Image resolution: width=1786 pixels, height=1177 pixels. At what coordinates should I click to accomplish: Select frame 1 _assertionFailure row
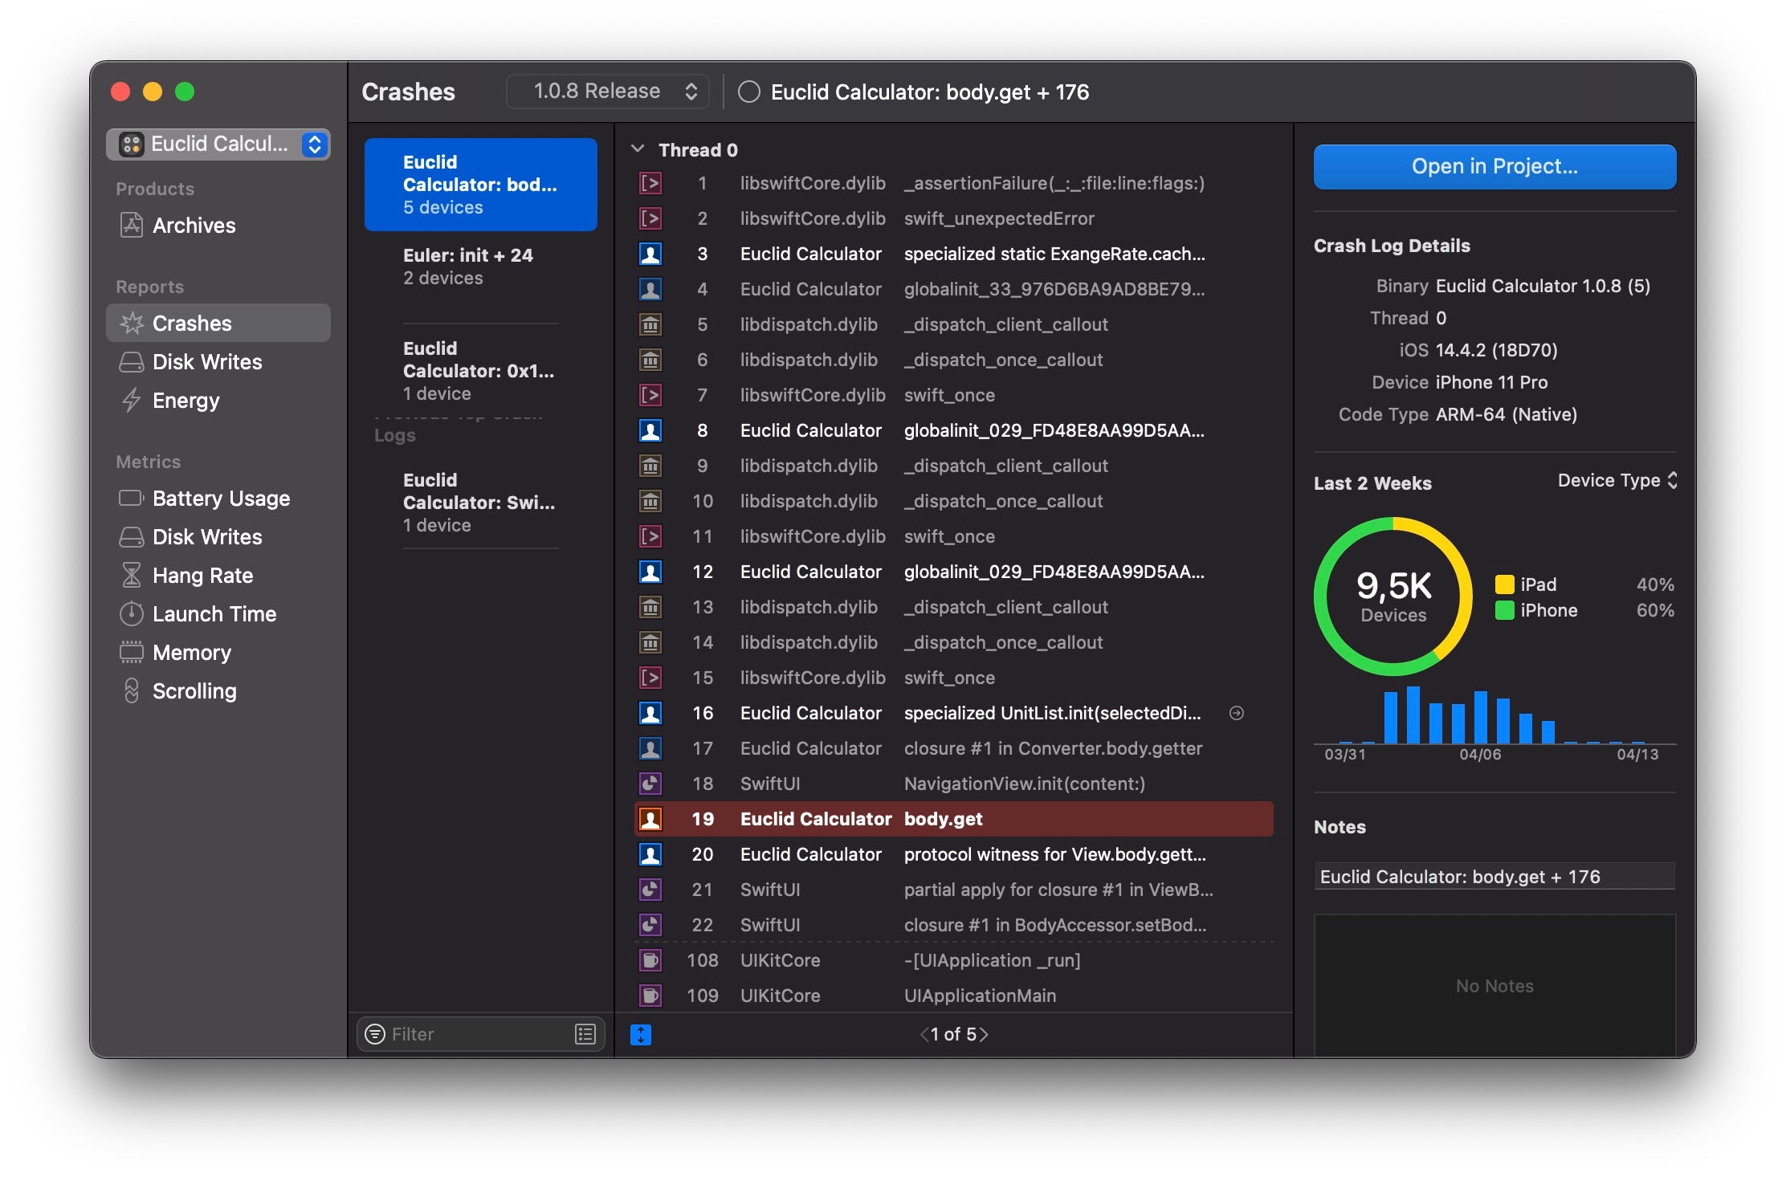pos(954,183)
